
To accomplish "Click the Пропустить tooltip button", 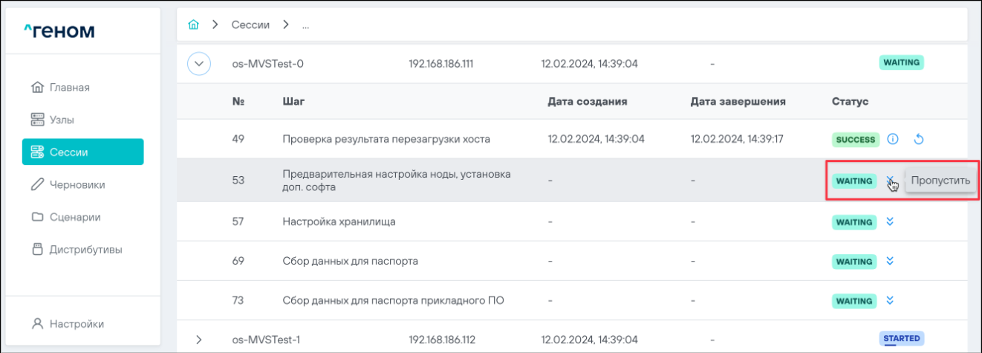I will click(x=940, y=181).
